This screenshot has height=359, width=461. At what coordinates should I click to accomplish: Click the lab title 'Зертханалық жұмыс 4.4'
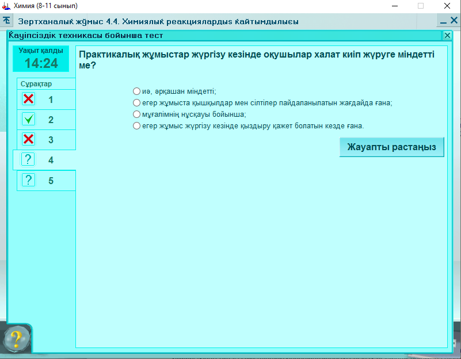tap(158, 21)
